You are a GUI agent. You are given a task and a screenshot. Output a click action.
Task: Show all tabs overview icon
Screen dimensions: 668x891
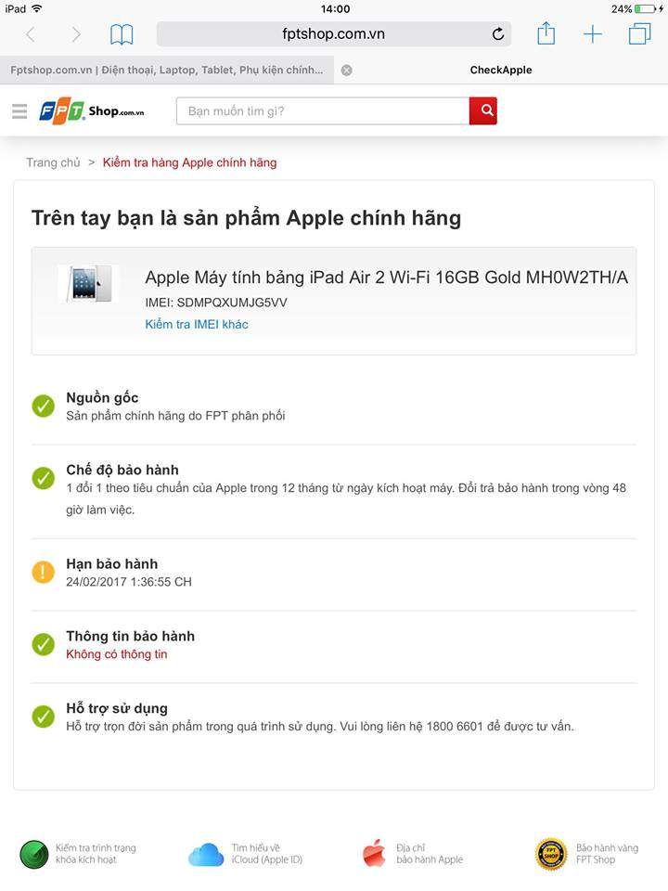click(x=639, y=33)
